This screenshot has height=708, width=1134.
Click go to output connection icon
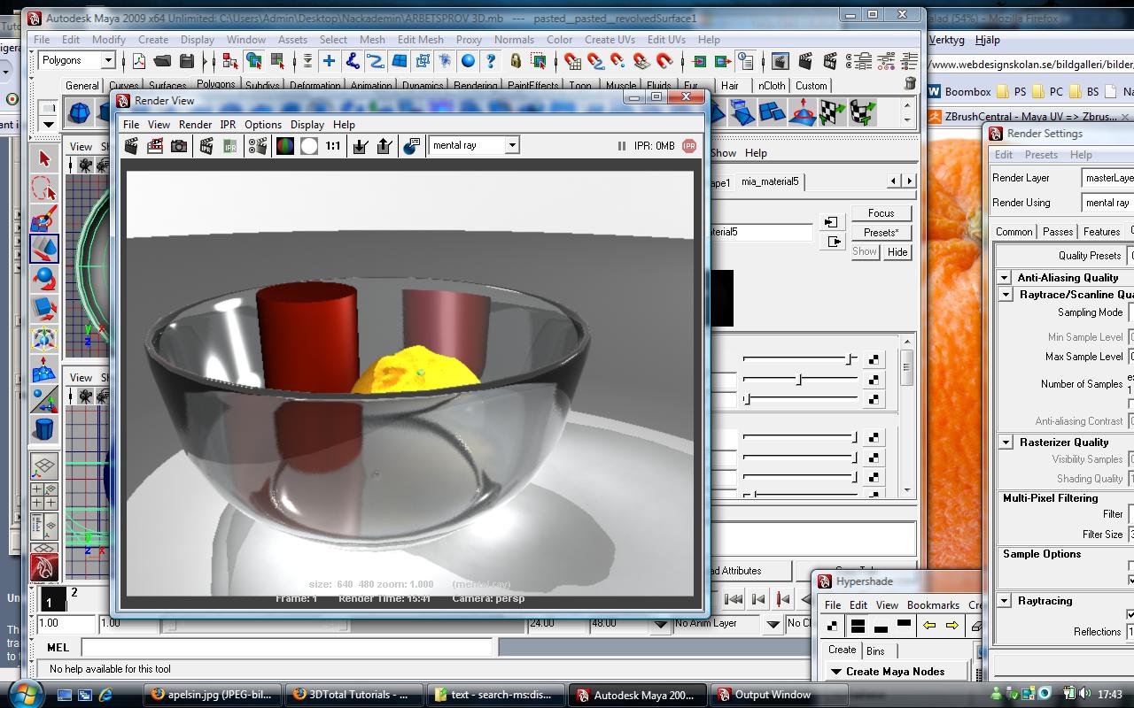[834, 242]
